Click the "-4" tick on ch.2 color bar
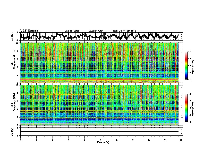The width and height of the screenshot is (204, 157). pos(190,101)
